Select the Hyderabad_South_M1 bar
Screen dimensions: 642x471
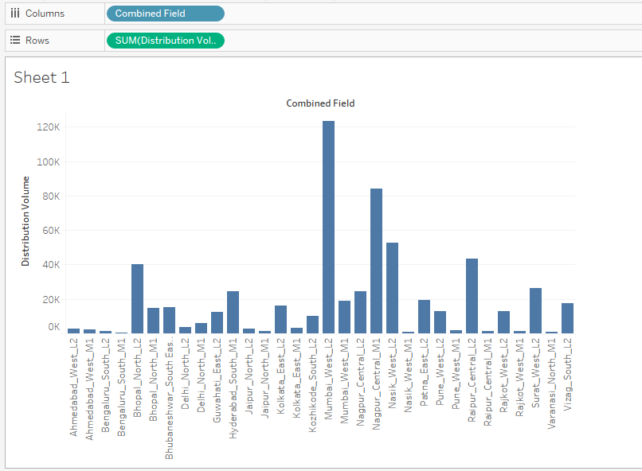(233, 312)
